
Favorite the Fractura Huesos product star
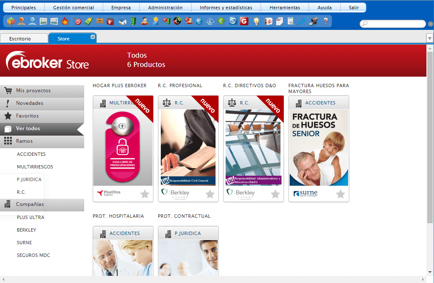pyautogui.click(x=341, y=194)
